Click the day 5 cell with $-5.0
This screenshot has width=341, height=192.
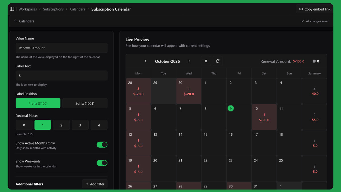138,117
